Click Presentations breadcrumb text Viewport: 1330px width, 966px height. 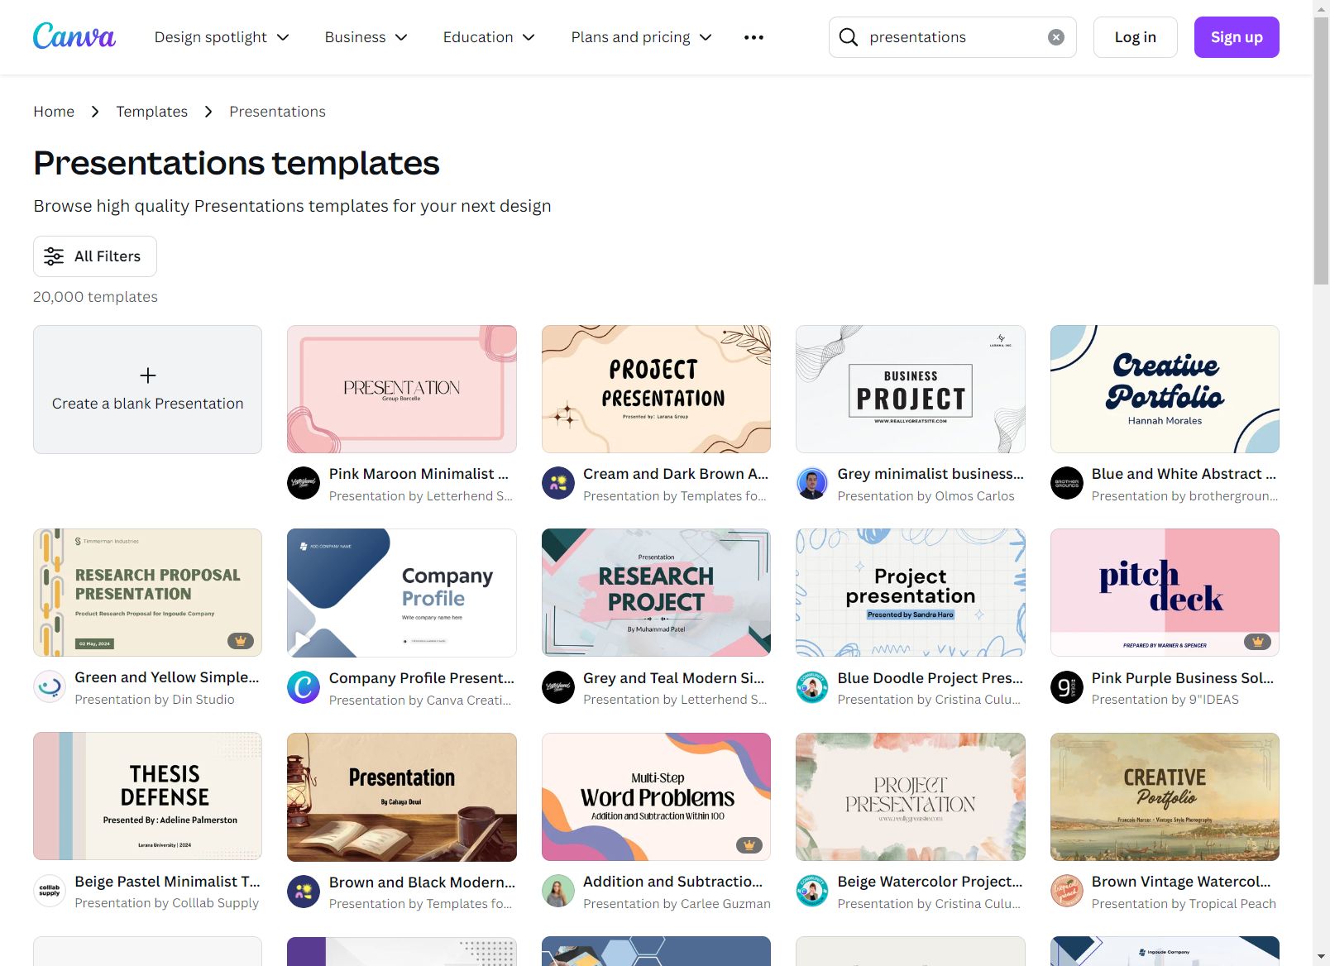point(277,112)
